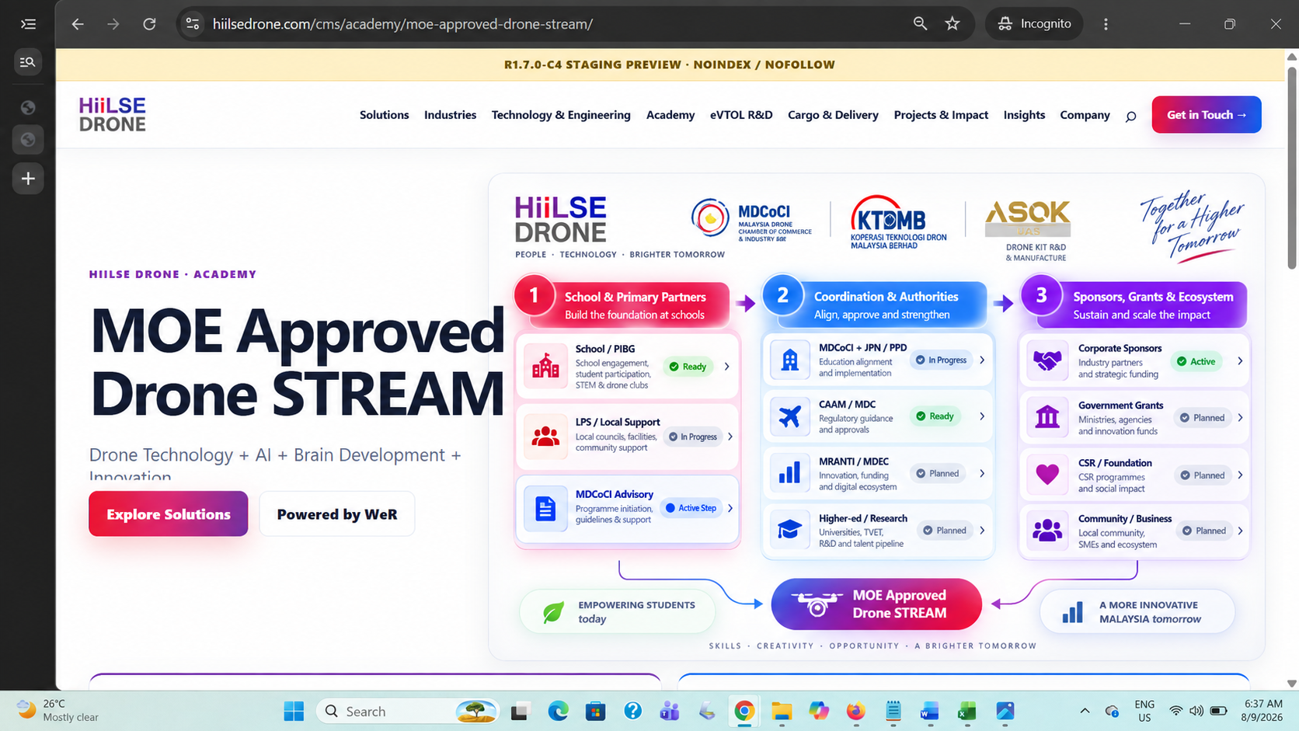Viewport: 1299px width, 731px height.
Task: Click the Get in Touch button
Action: tap(1207, 115)
